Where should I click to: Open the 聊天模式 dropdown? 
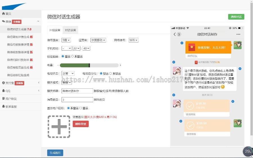click(x=67, y=83)
